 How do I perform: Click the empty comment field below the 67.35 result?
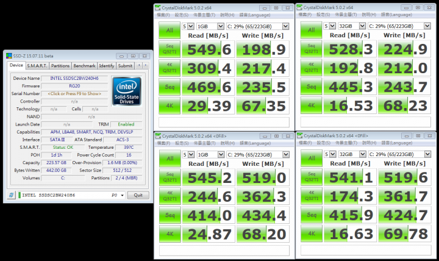(x=224, y=123)
